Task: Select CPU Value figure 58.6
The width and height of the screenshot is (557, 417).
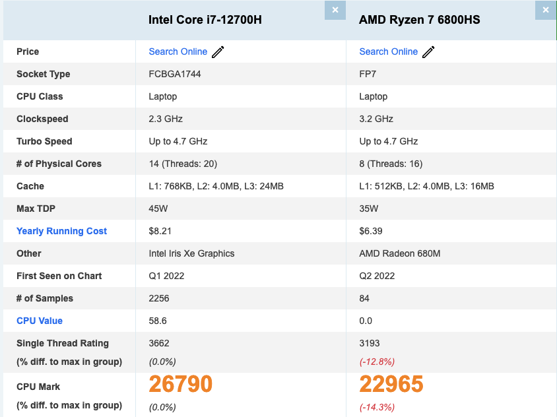Action: click(x=157, y=321)
